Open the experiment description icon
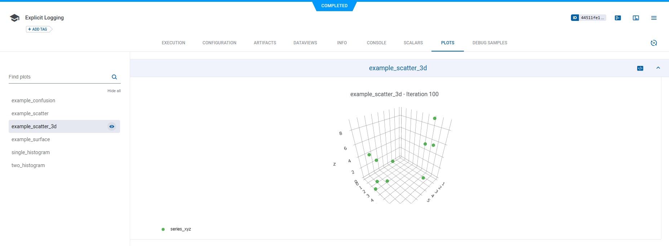The height and width of the screenshot is (246, 669). tap(618, 18)
